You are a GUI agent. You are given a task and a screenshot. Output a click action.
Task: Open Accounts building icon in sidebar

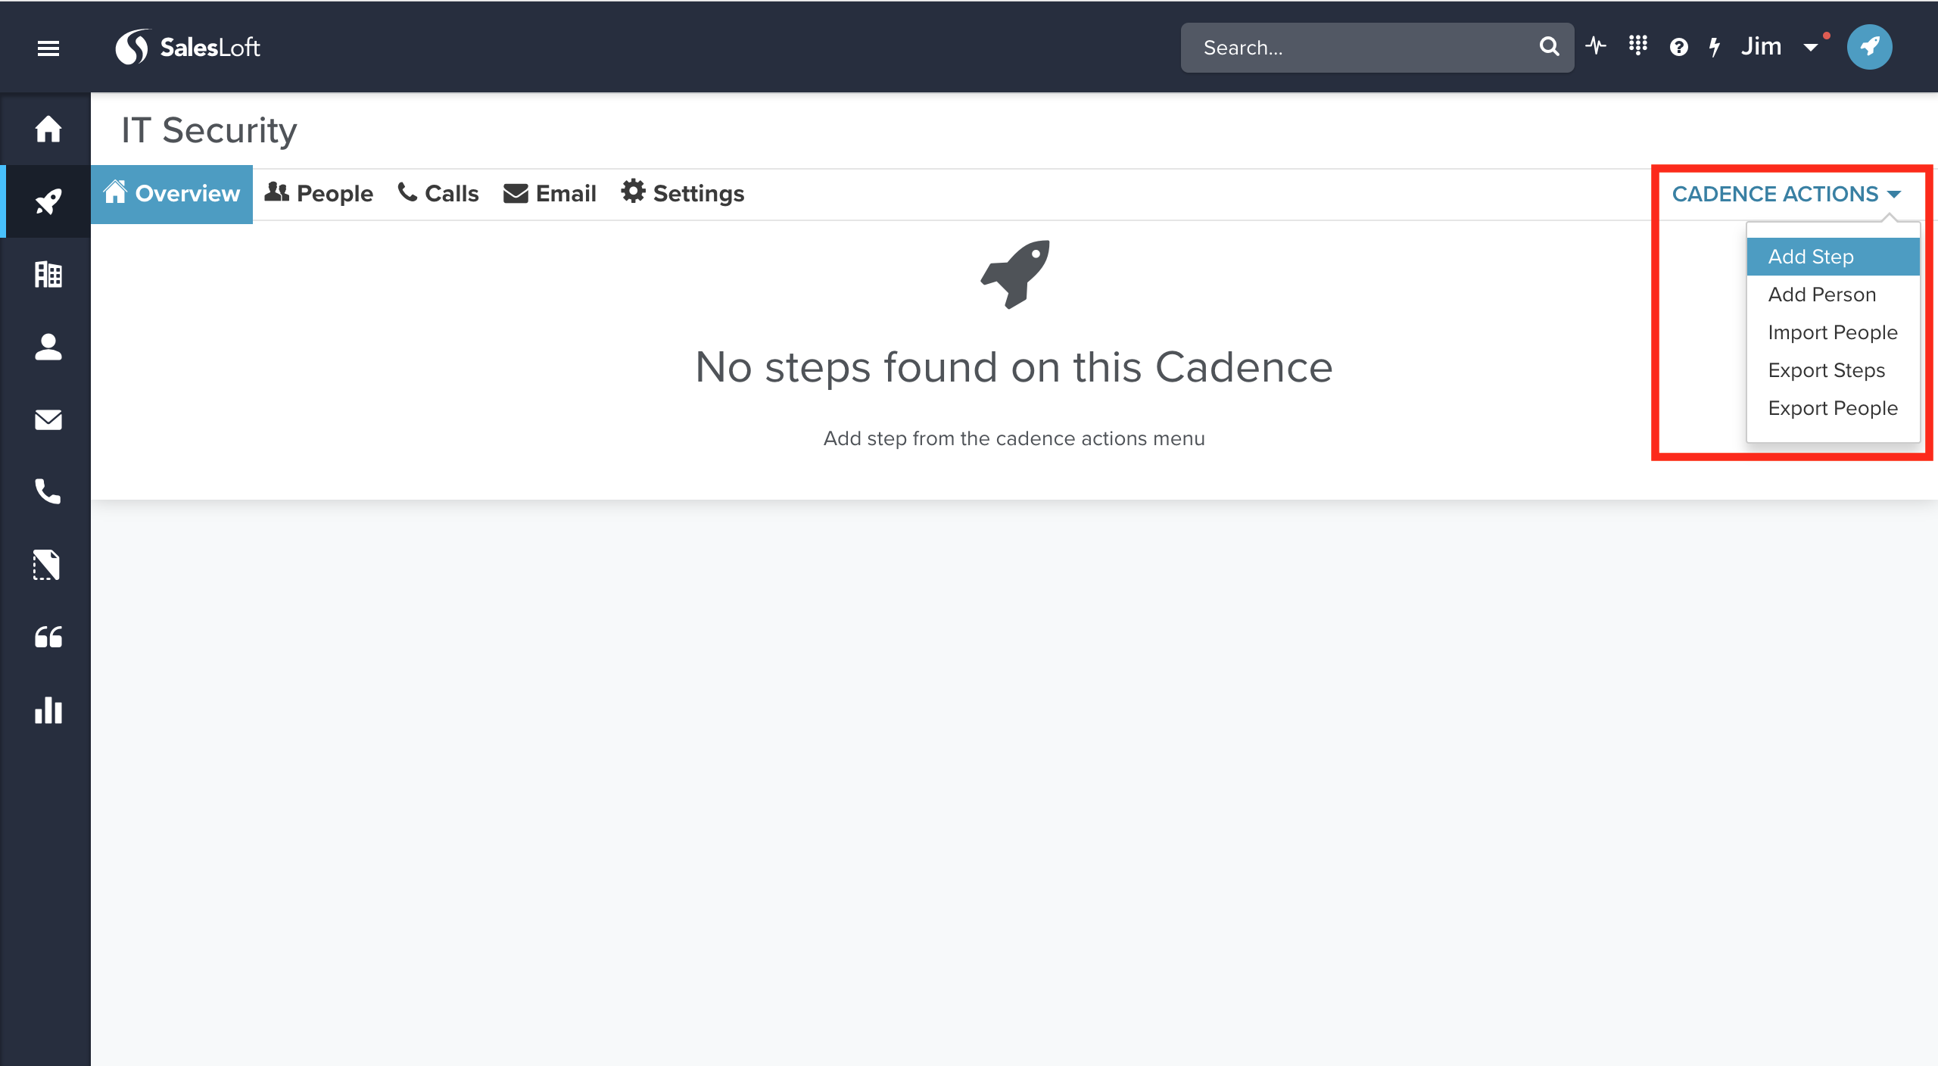pos(48,274)
